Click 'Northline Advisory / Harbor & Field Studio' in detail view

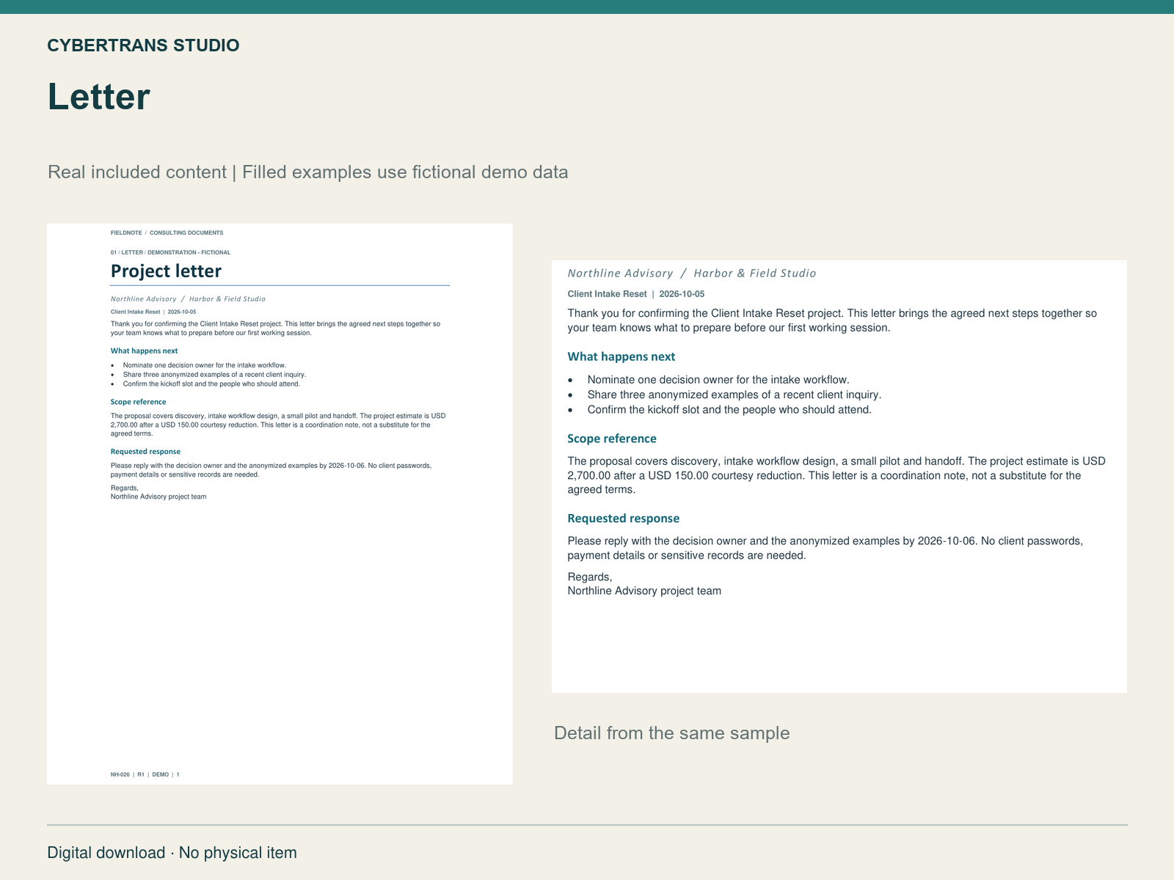(692, 274)
